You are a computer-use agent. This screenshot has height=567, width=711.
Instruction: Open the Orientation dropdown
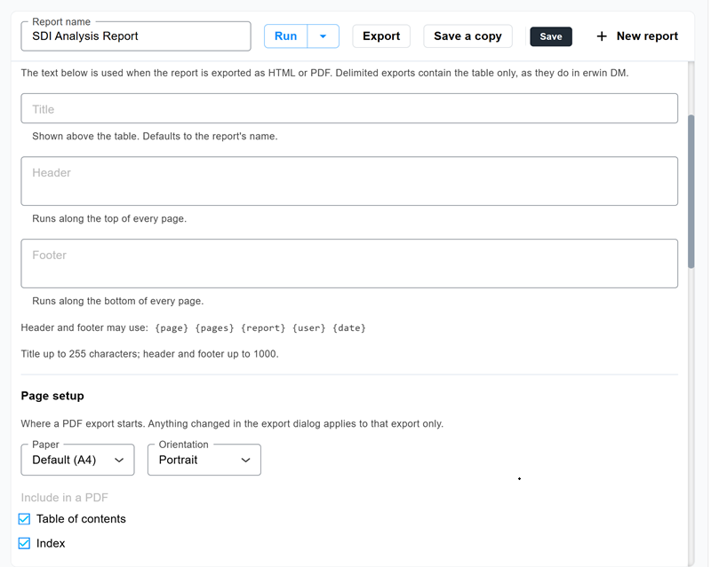(204, 460)
